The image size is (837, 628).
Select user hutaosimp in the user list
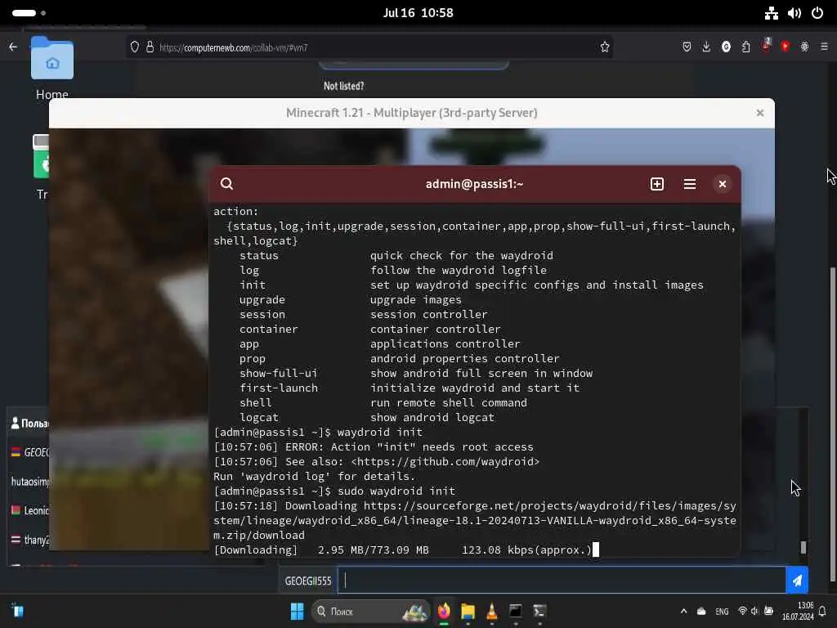click(x=30, y=482)
